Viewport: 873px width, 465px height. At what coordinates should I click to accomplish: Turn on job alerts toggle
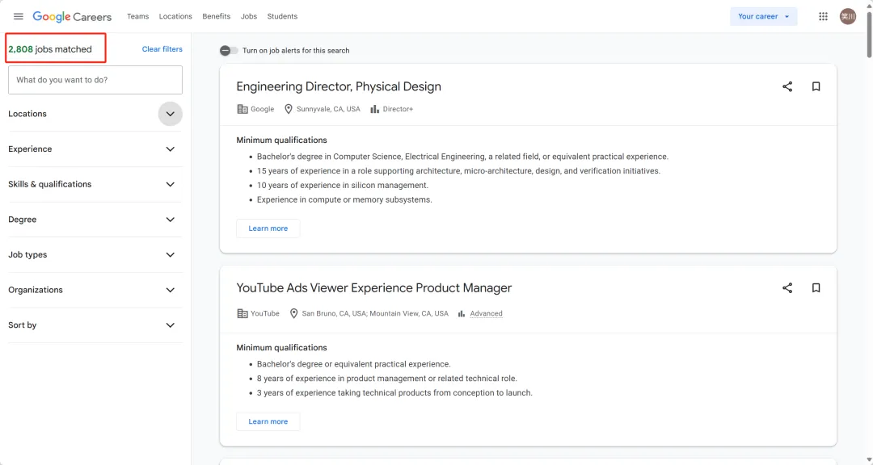229,51
